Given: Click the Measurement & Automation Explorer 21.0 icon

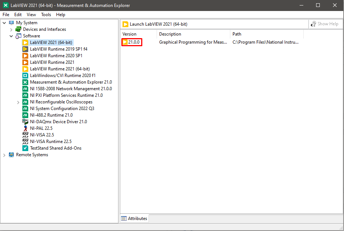Looking at the screenshot, I should (25, 82).
